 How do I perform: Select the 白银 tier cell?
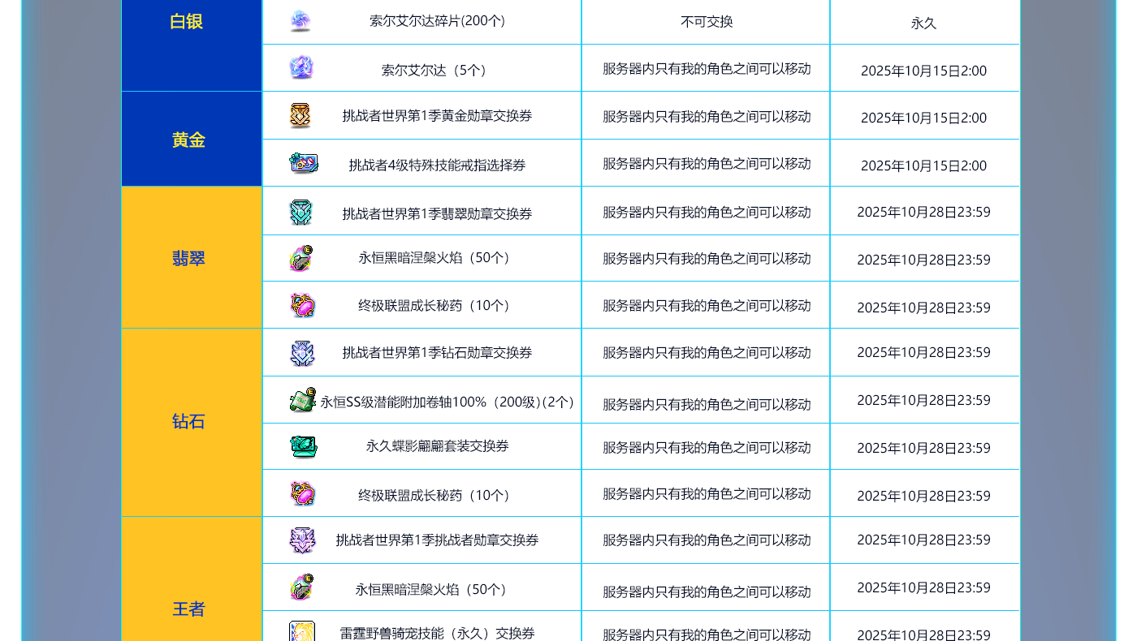pyautogui.click(x=192, y=45)
